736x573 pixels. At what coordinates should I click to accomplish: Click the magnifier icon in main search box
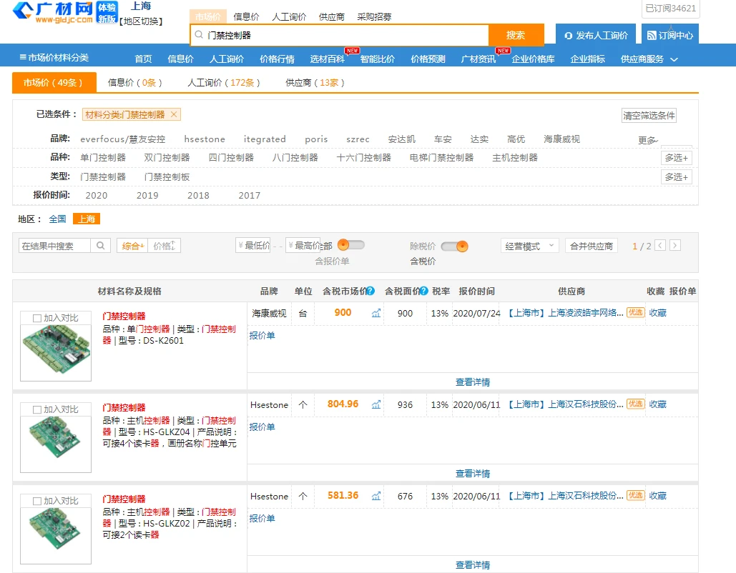[x=199, y=35]
